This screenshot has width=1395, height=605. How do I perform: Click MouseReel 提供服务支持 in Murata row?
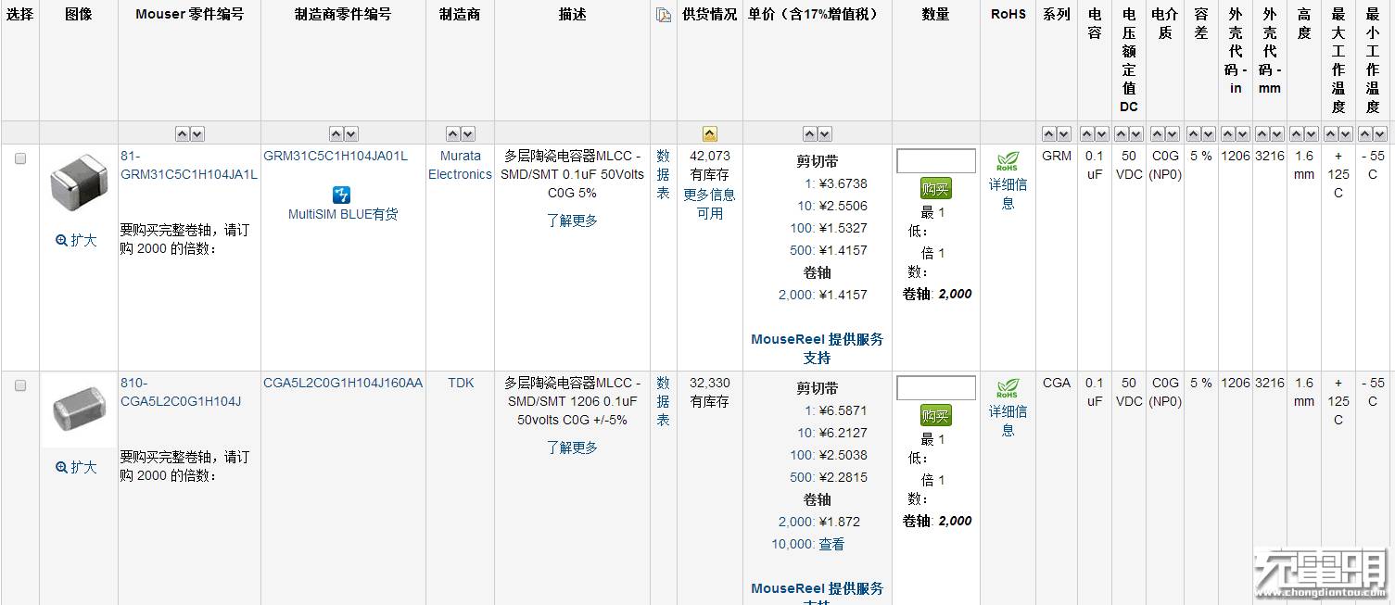tap(817, 348)
